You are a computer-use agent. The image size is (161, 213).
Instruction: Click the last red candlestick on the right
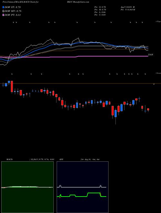point(148,109)
